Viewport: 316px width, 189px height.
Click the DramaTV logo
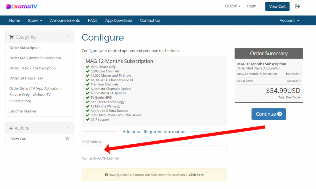(x=21, y=6)
